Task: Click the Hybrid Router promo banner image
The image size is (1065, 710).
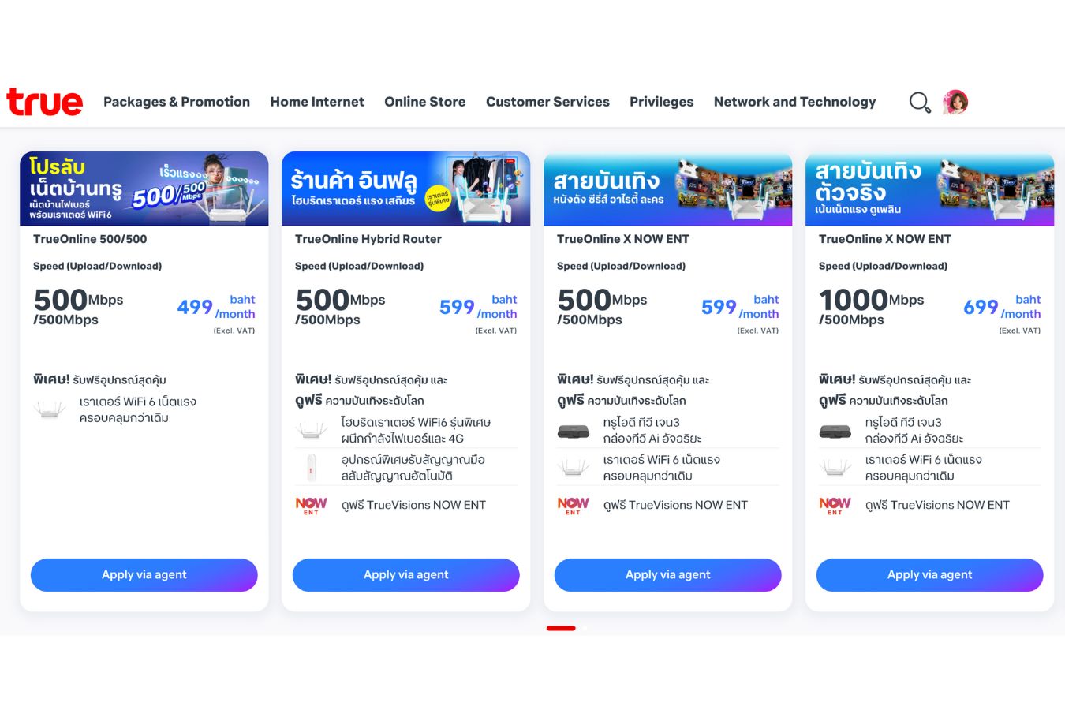Action: click(405, 189)
